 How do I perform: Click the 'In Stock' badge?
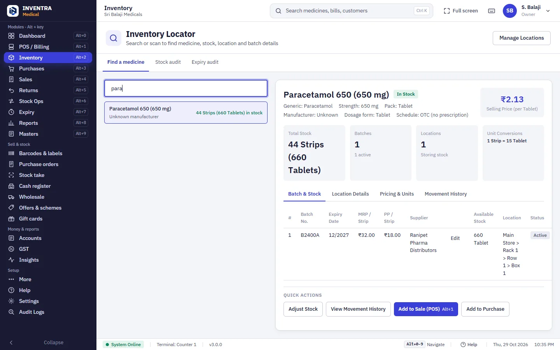tap(406, 94)
